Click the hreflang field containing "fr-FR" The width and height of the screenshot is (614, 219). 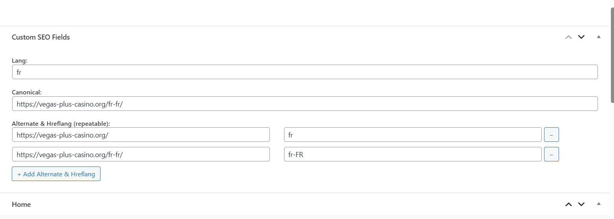412,154
